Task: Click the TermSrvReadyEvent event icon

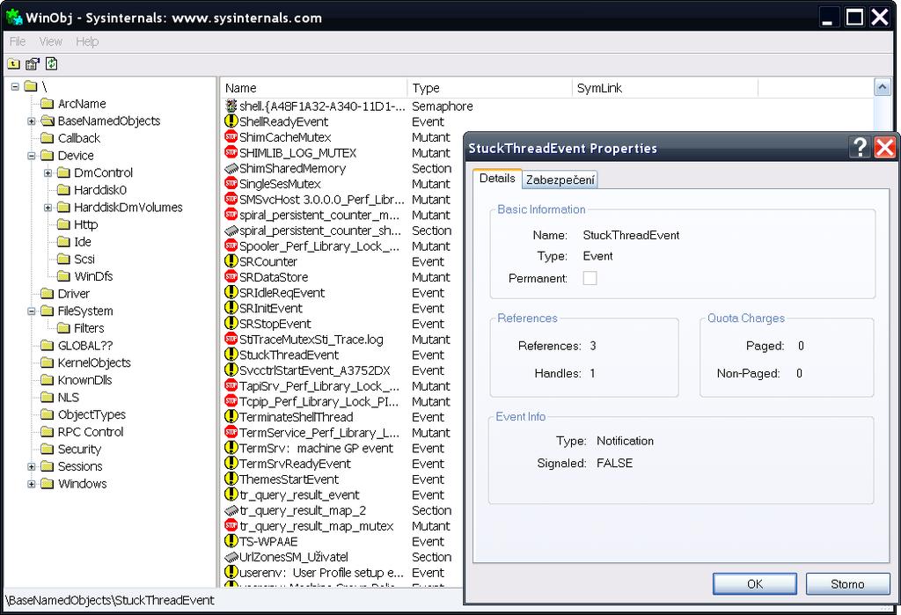Action: (231, 464)
